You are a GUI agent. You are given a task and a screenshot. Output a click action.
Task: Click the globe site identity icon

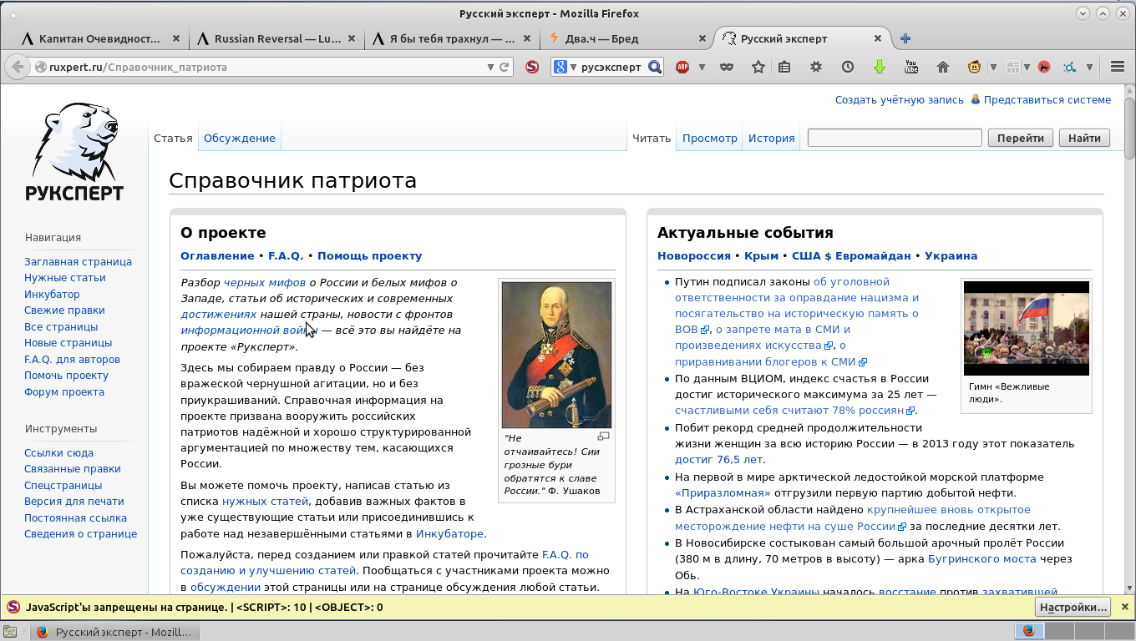(40, 67)
